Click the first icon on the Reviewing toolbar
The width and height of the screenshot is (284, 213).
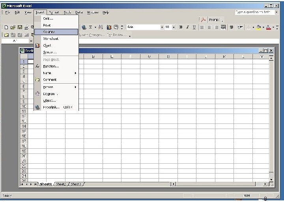pos(6,35)
